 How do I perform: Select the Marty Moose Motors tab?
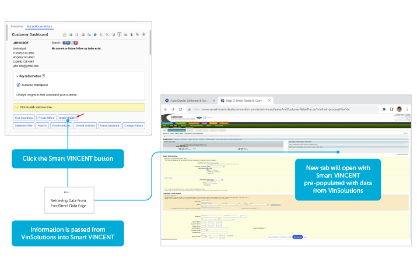pyautogui.click(x=39, y=26)
